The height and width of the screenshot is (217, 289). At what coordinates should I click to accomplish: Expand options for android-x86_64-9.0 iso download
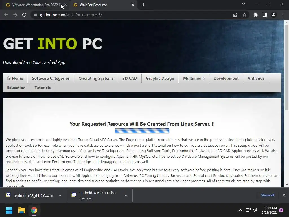(x=60, y=196)
